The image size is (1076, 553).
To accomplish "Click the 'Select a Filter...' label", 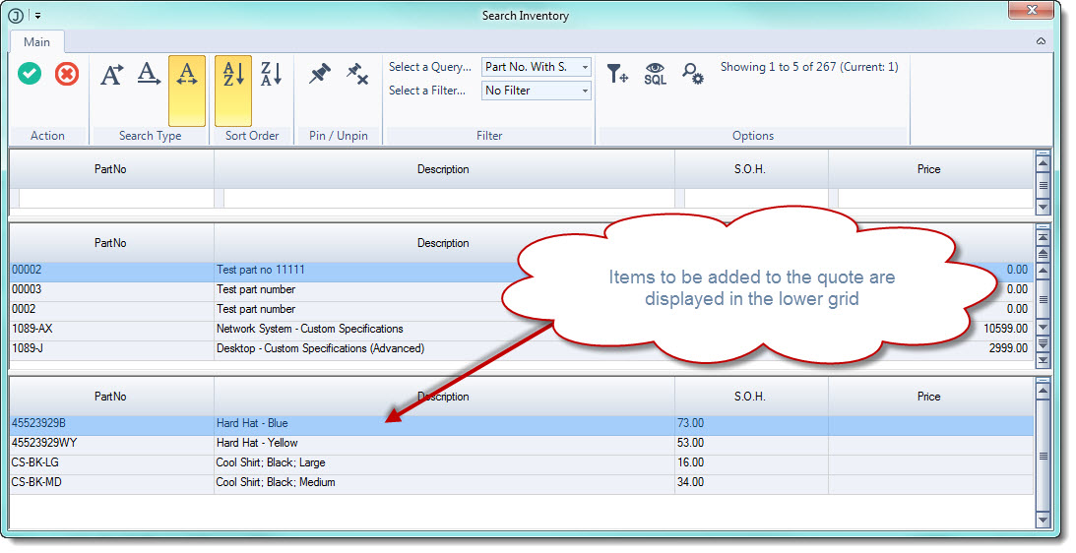I will tap(427, 90).
